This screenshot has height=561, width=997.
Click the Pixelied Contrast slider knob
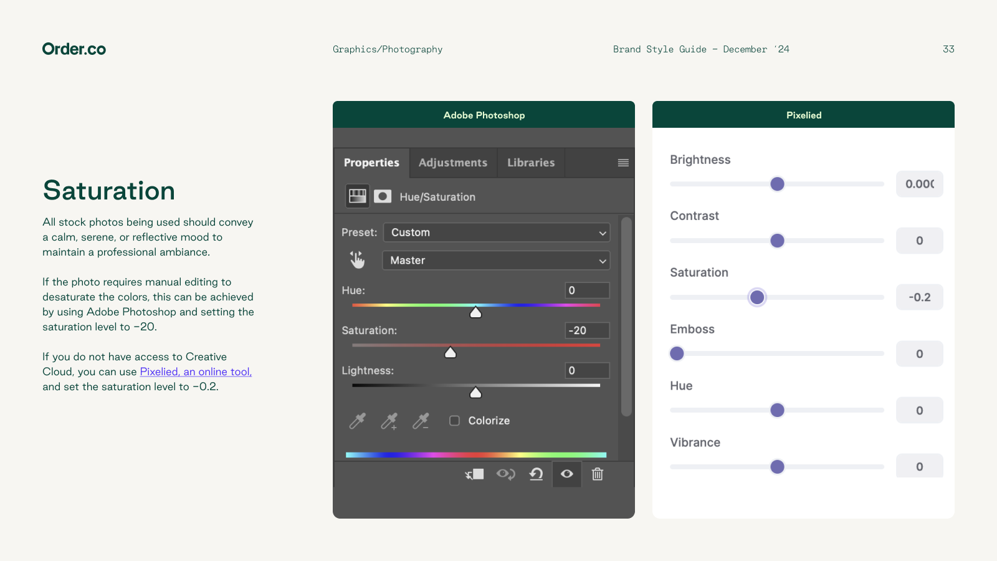(x=777, y=241)
